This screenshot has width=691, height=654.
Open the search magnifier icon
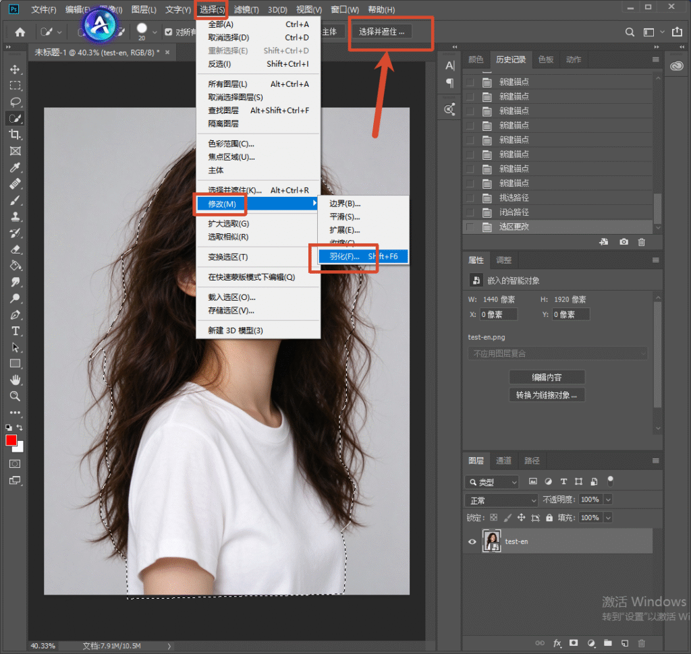pos(630,32)
